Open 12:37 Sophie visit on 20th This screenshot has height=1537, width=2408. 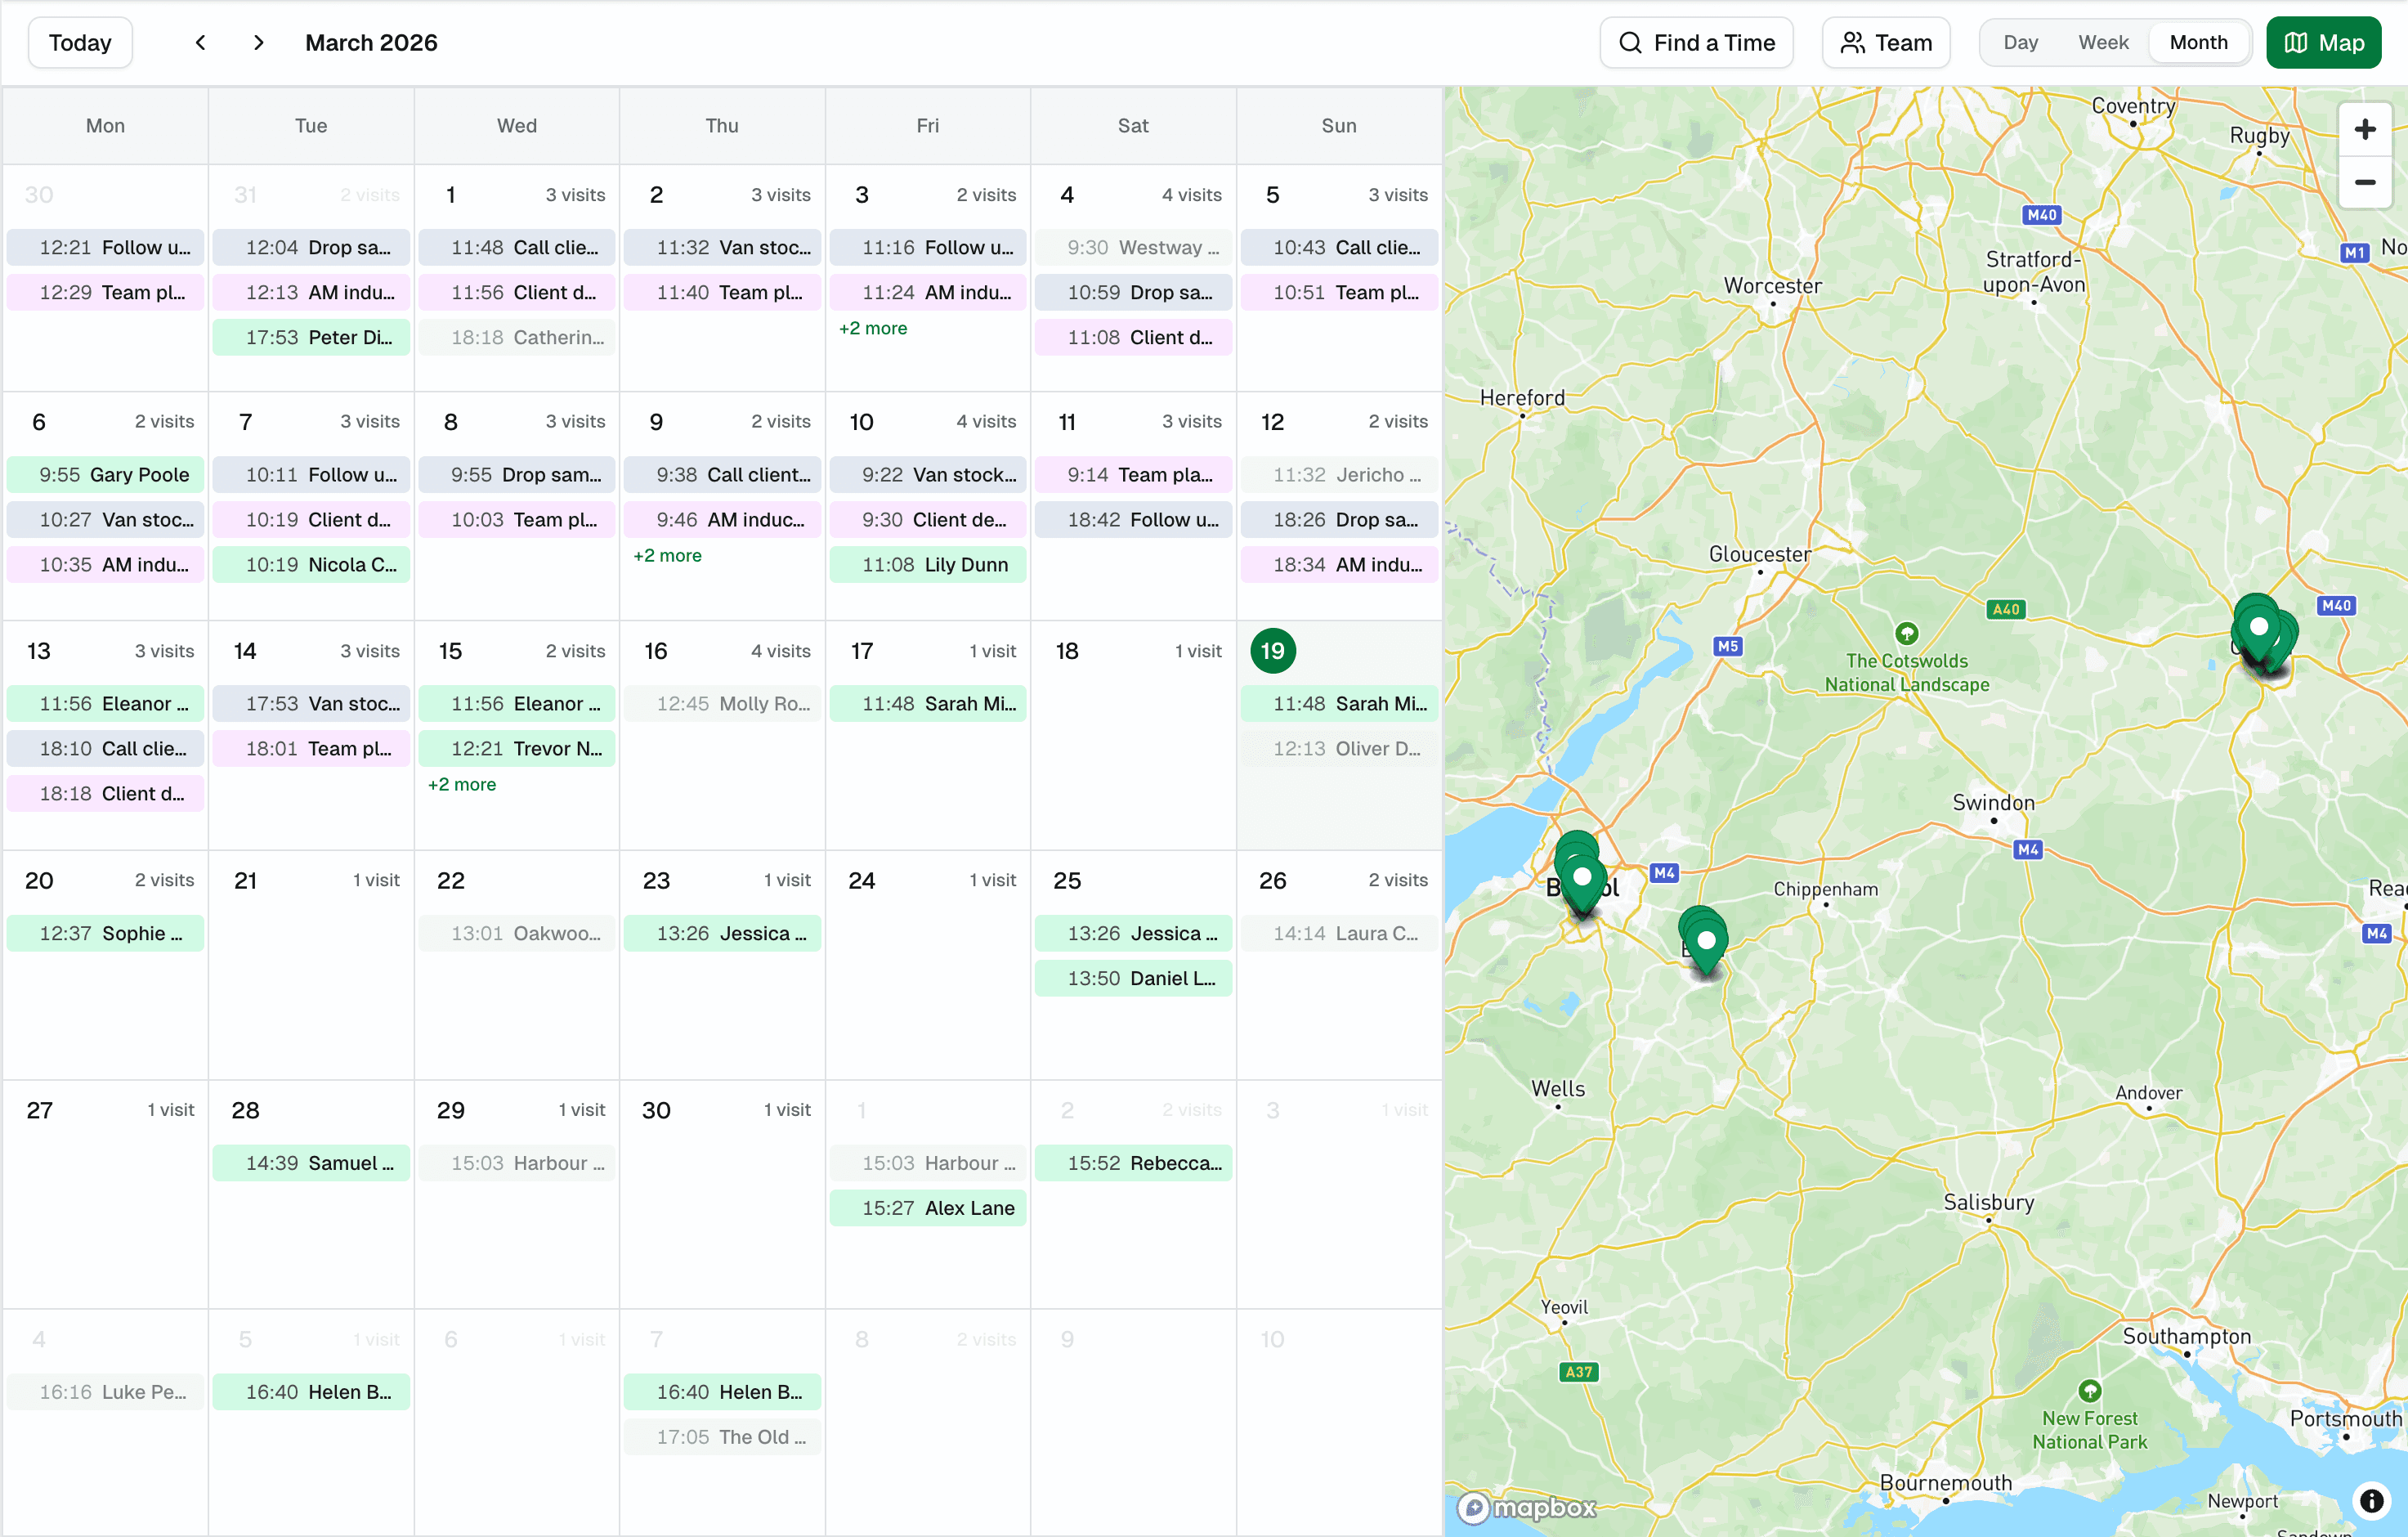(105, 933)
